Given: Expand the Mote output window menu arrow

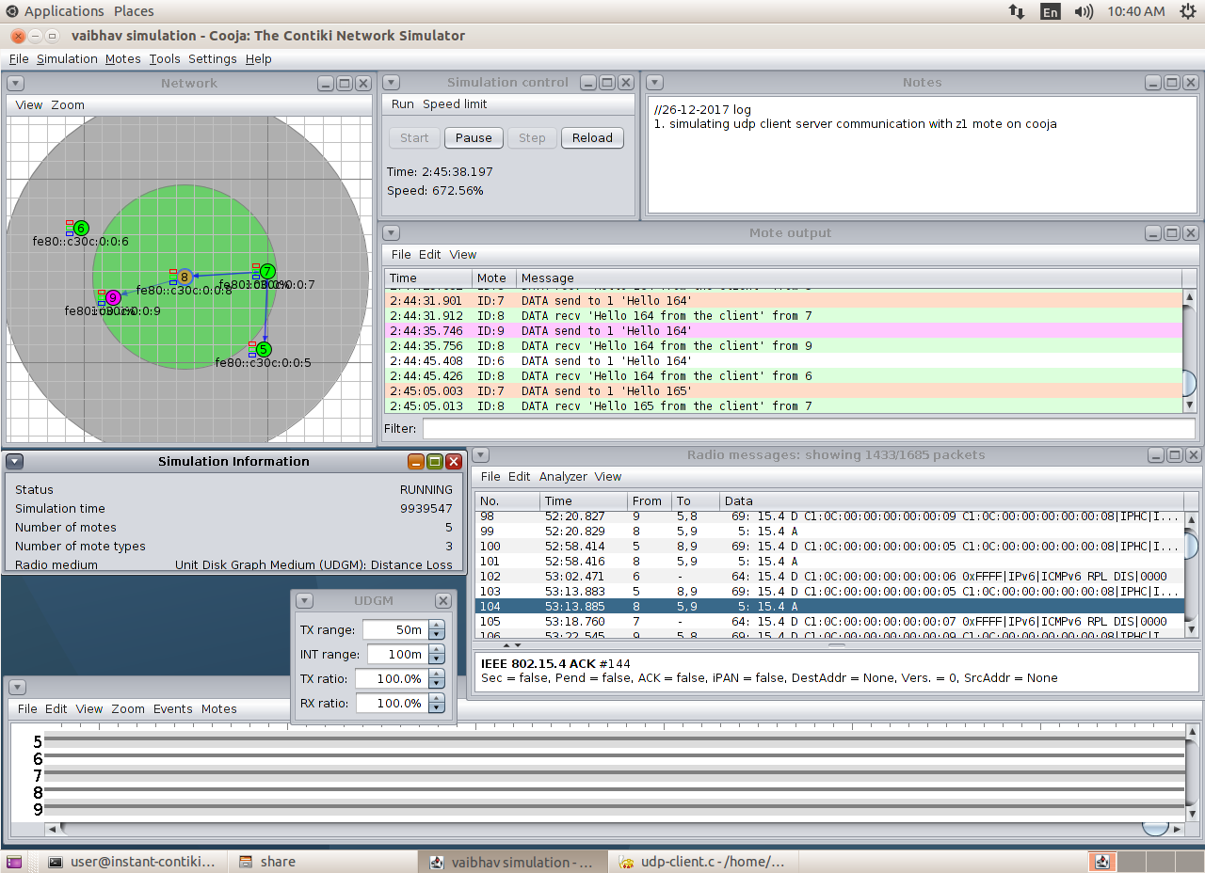Looking at the screenshot, I should [392, 233].
